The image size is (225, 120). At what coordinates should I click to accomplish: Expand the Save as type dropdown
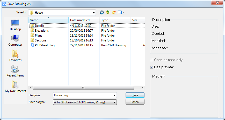[114, 102]
